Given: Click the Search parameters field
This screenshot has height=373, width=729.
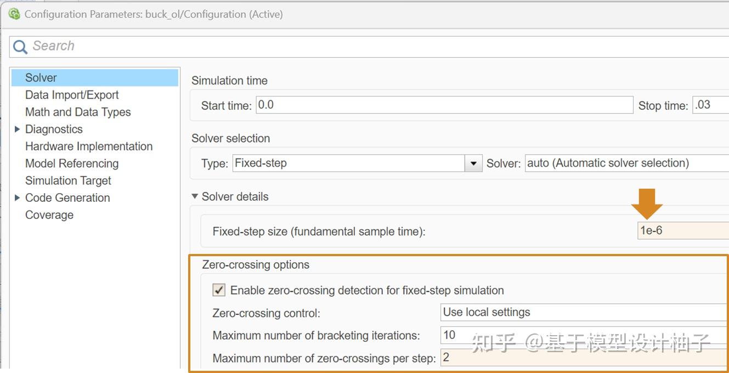Looking at the screenshot, I should pyautogui.click(x=369, y=47).
